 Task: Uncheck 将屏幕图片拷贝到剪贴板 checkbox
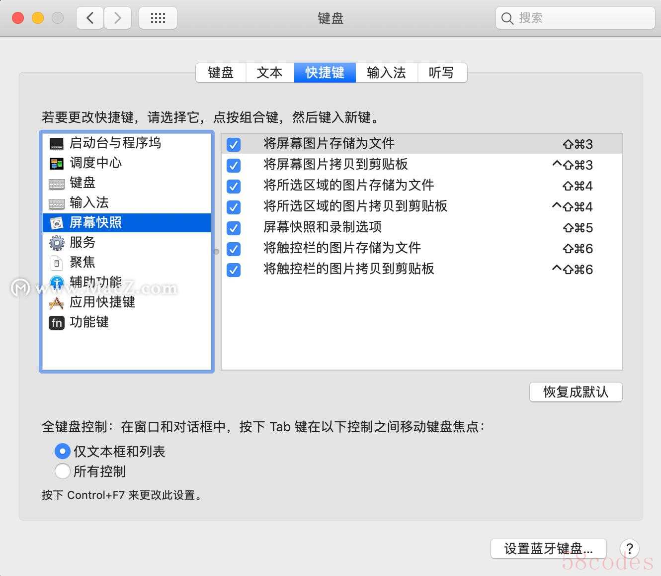coord(234,165)
